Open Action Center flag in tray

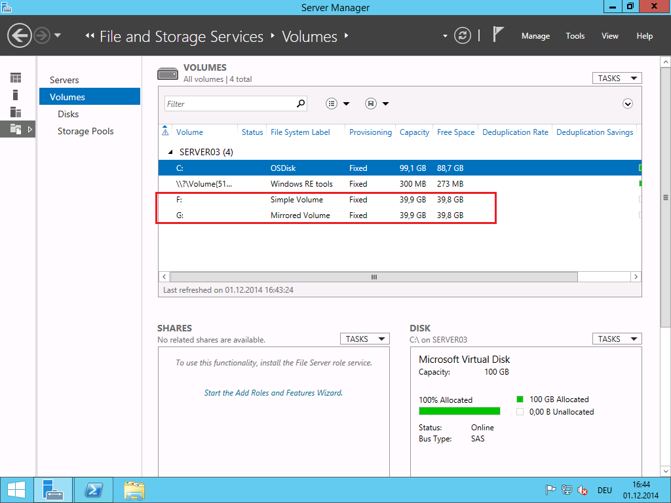(550, 490)
